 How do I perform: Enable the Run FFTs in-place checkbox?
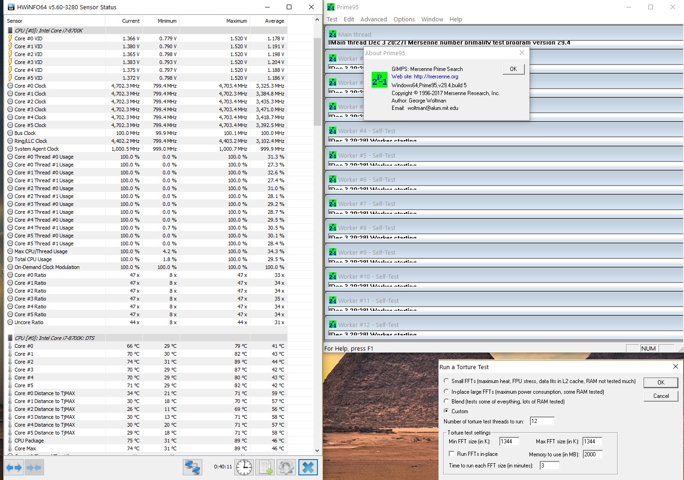452,454
